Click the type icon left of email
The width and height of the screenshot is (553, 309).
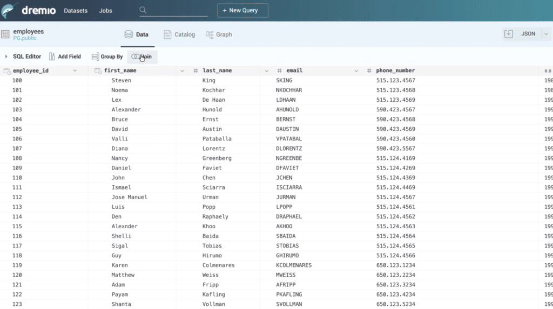(279, 71)
